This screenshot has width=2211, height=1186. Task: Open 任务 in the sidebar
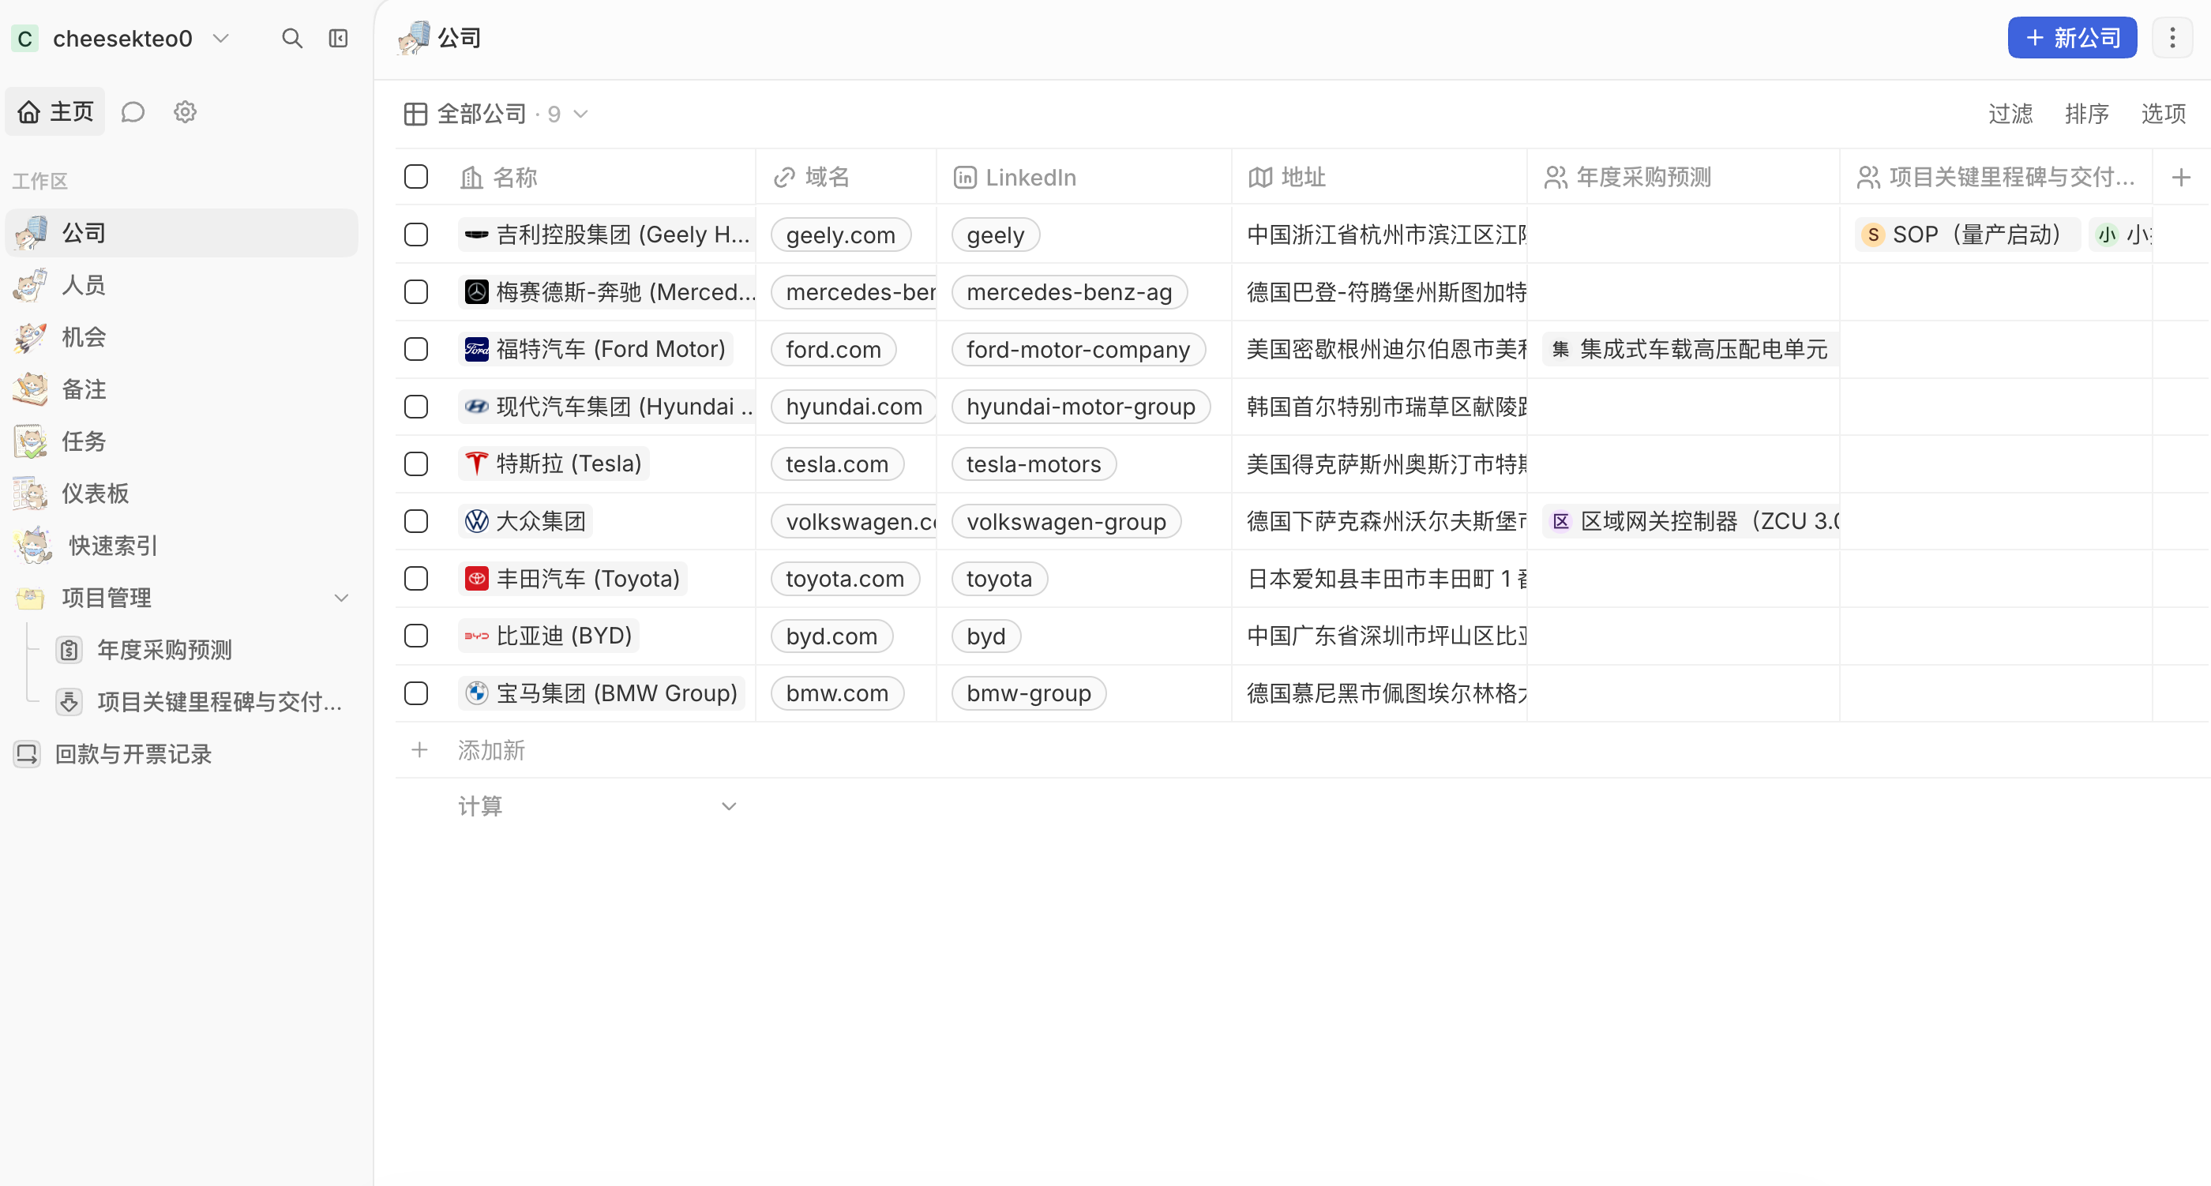click(181, 441)
